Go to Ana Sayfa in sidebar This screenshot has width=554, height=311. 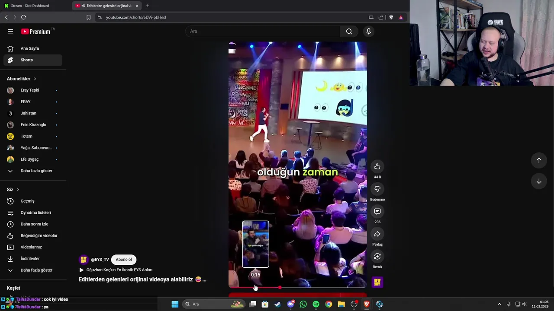click(x=33, y=48)
